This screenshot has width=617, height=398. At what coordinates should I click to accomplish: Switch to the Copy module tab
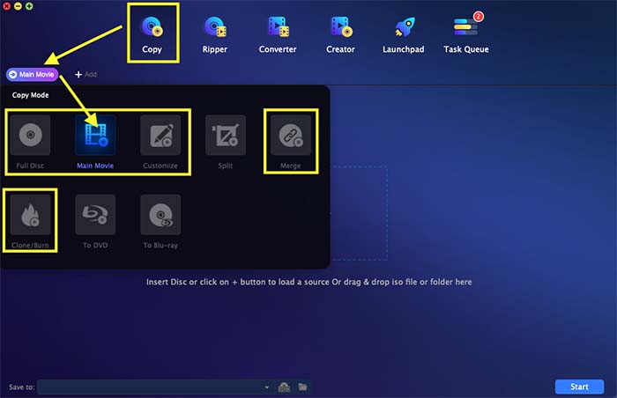[152, 34]
